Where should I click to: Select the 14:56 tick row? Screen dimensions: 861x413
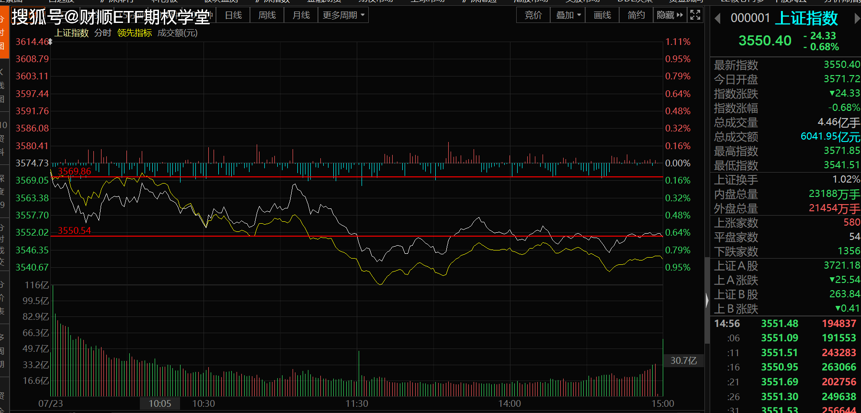787,324
